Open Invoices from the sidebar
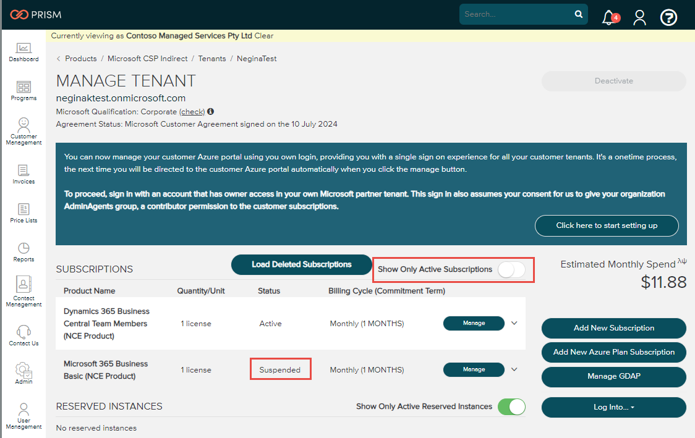The image size is (695, 438). point(23,174)
